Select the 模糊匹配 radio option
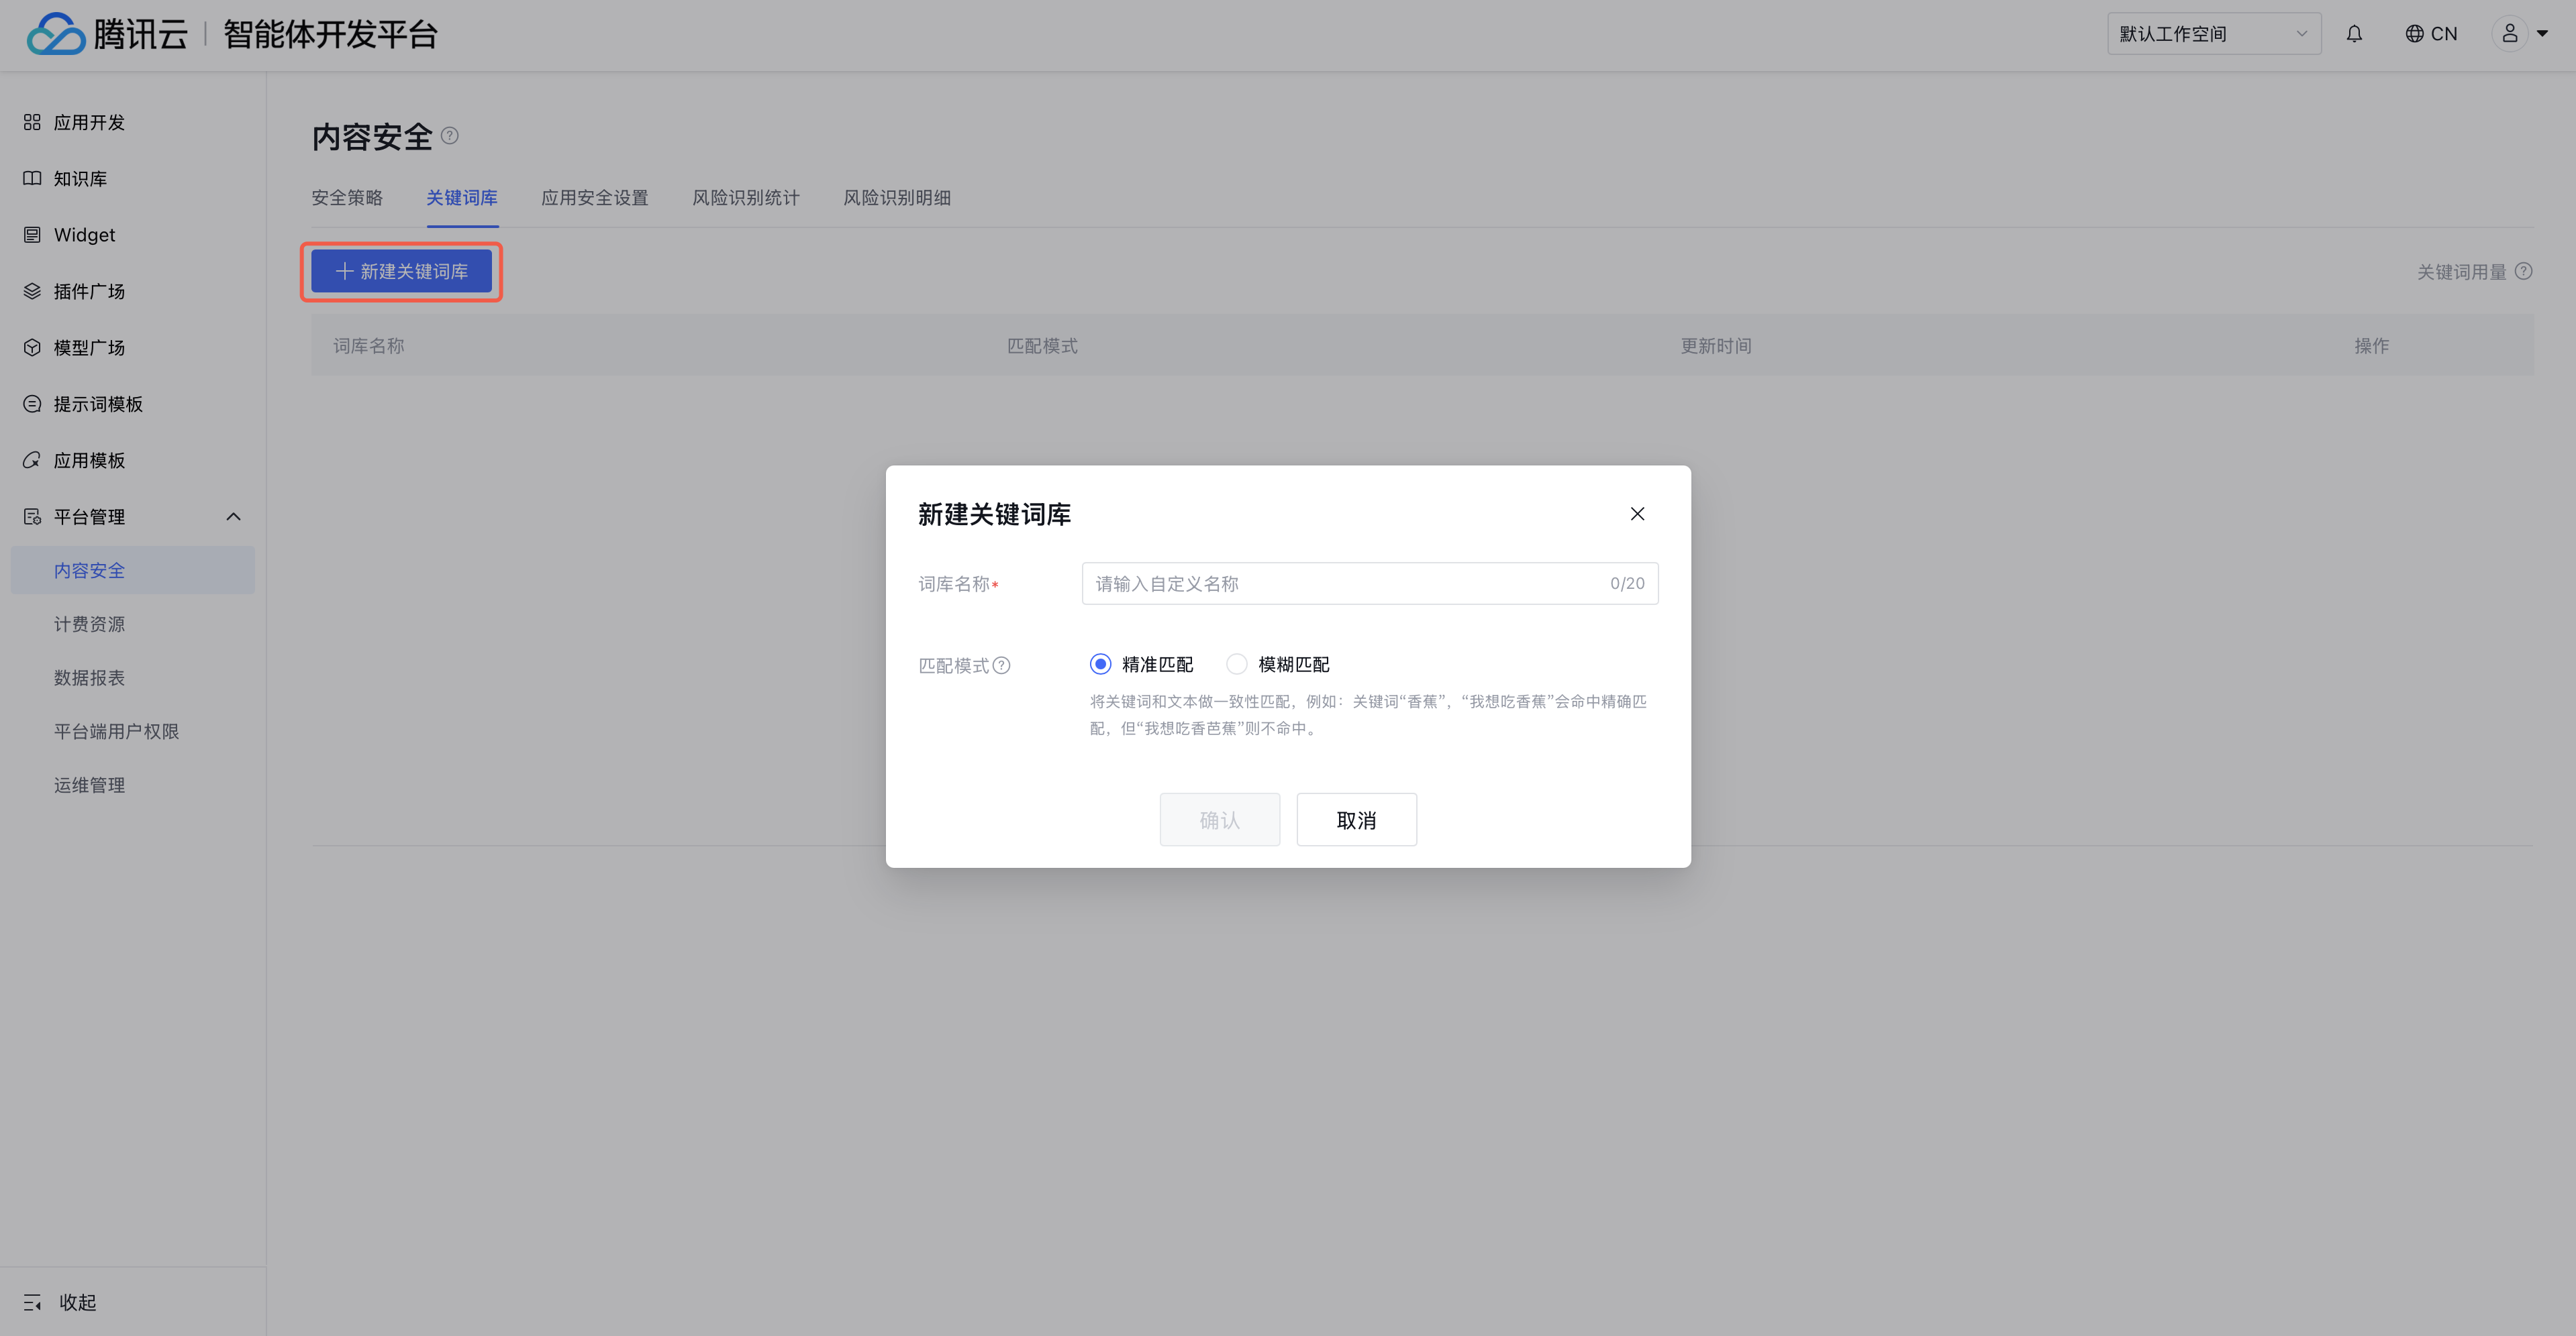The width and height of the screenshot is (2576, 1336). tap(1237, 665)
